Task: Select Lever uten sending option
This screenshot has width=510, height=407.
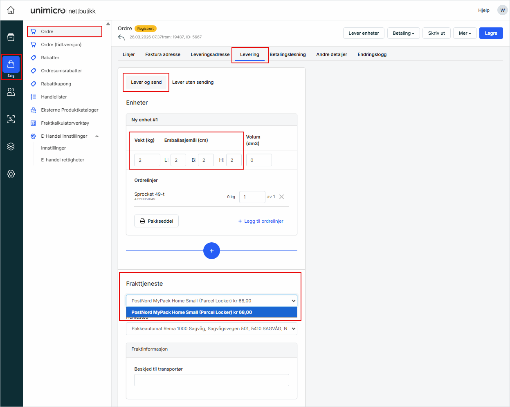Action: pyautogui.click(x=193, y=82)
